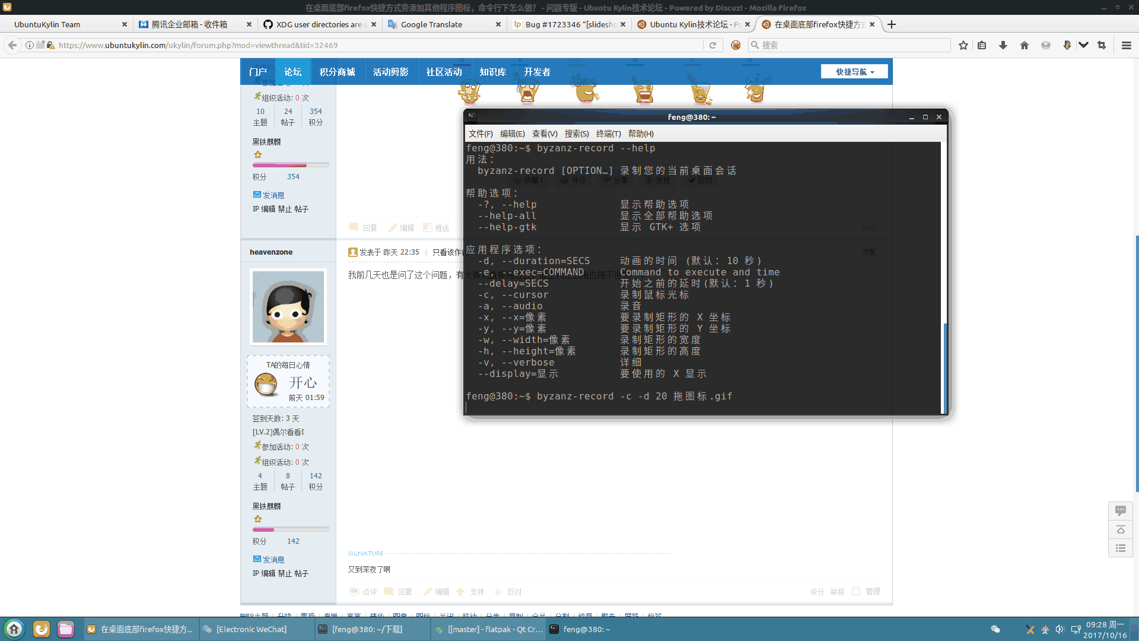The height and width of the screenshot is (641, 1139).
Task: Open 开发者 in forum navigation
Action: click(537, 72)
